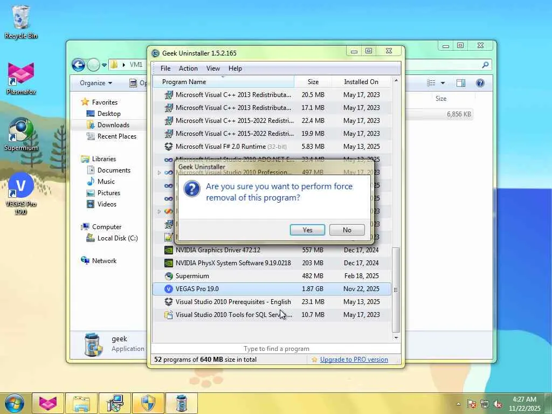Click Visual Studio 2010 Prerequisites icon
This screenshot has height=414, width=552.
tap(169, 302)
